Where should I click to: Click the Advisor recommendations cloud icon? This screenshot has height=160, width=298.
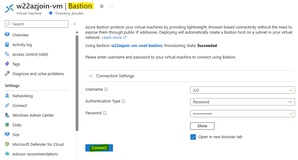tap(7, 154)
